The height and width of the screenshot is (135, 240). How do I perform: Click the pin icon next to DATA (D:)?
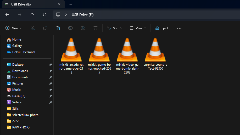[51, 96]
